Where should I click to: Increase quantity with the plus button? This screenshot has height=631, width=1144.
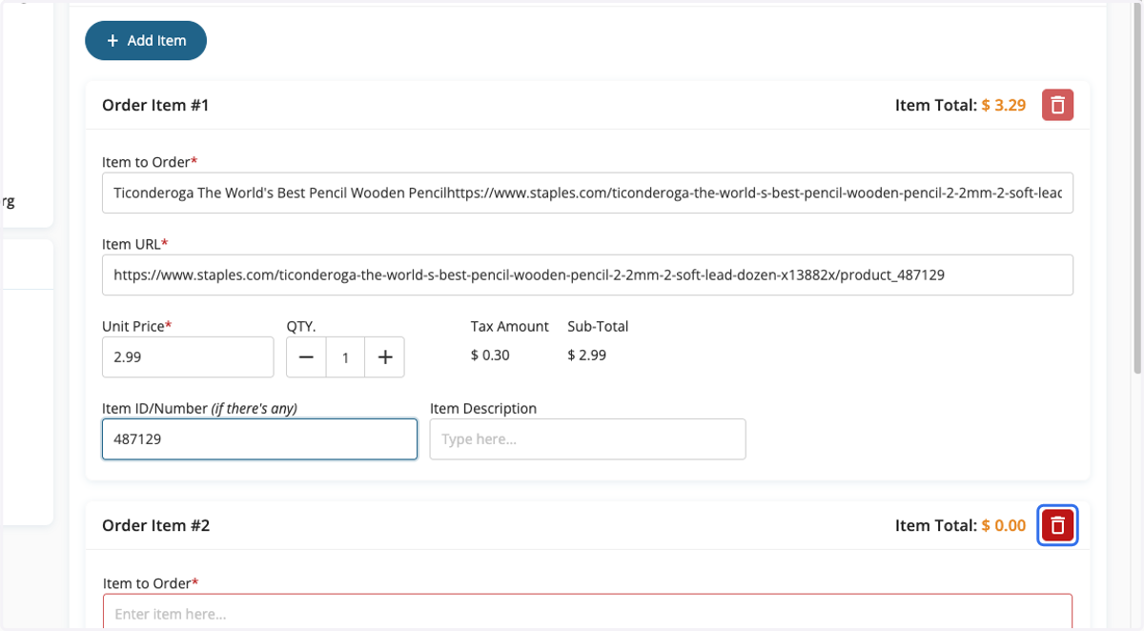pos(385,357)
